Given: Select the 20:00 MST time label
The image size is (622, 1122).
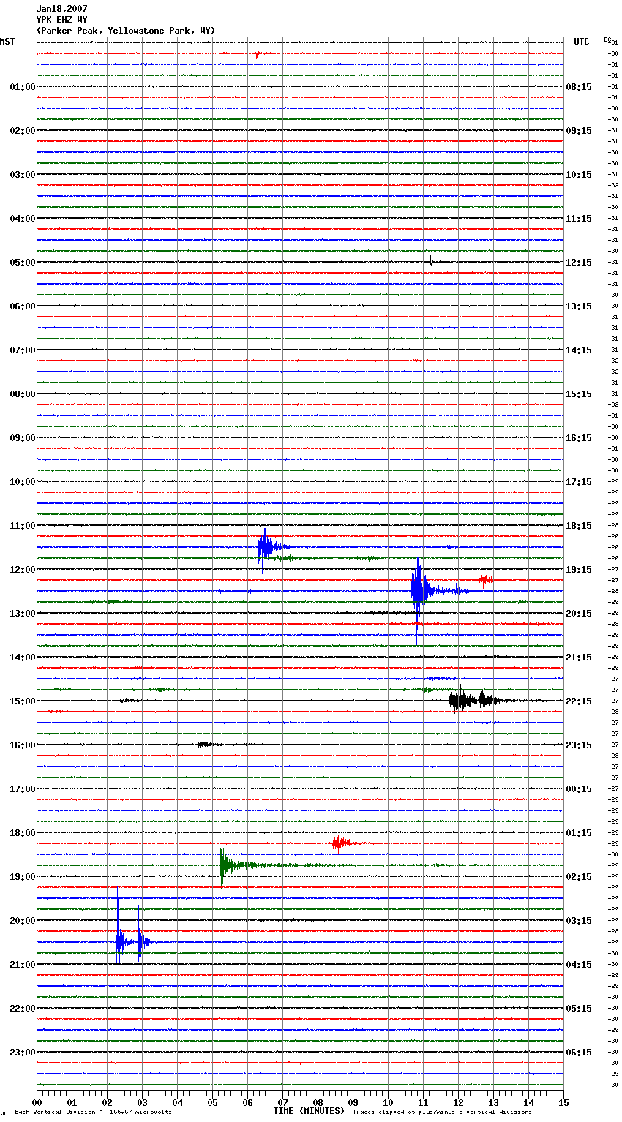Looking at the screenshot, I should [x=23, y=921].
